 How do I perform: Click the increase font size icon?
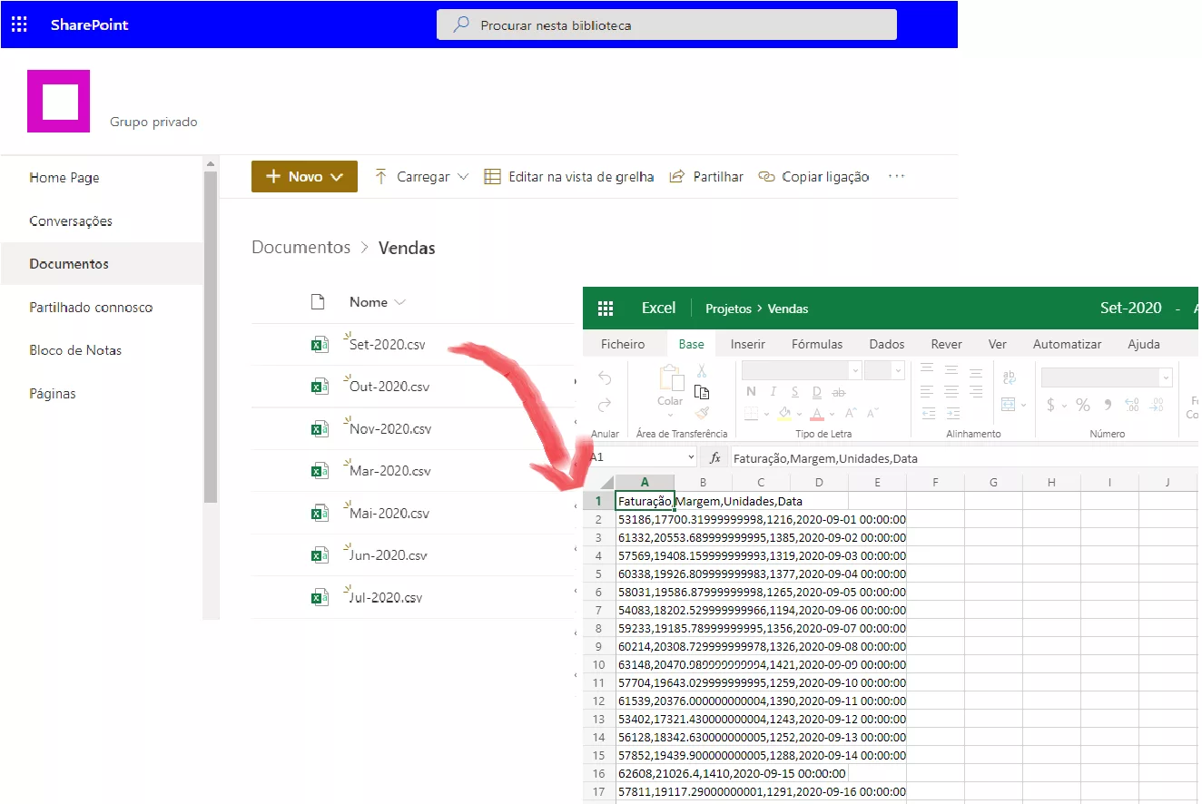(x=851, y=414)
